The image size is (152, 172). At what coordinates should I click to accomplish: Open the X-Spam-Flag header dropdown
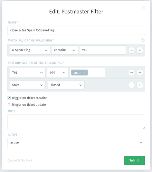pyautogui.click(x=30, y=50)
